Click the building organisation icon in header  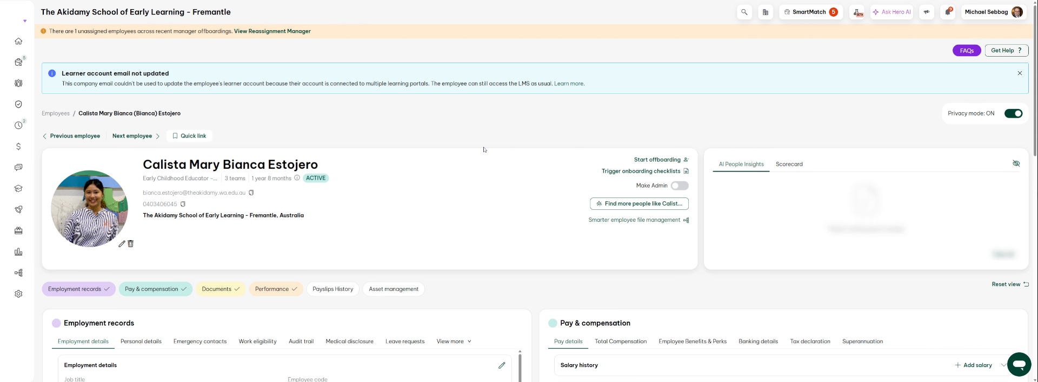point(766,12)
